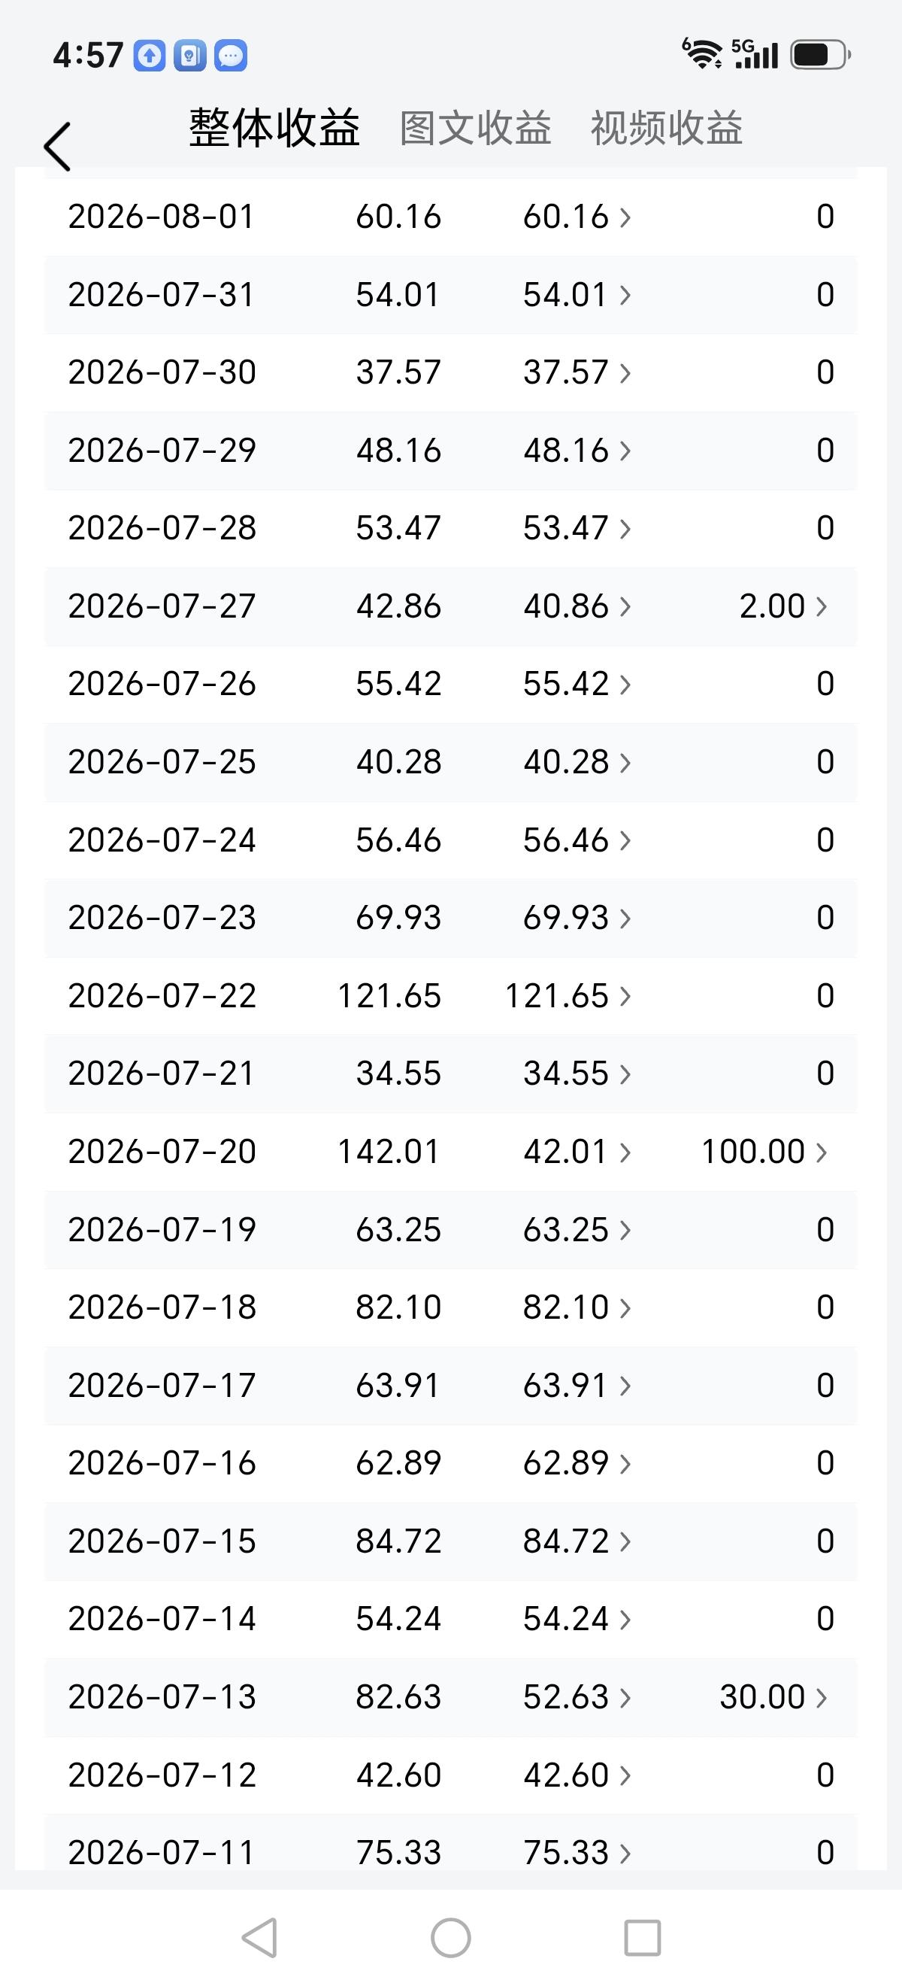The height and width of the screenshot is (1986, 902).
Task: Select the 2026-07-18 date row
Action: (450, 1307)
